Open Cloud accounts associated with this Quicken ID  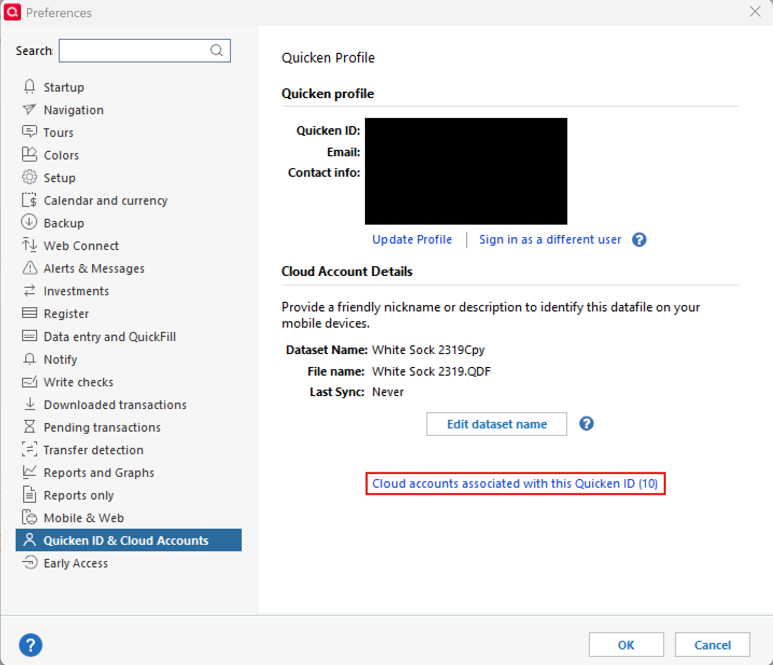pos(515,483)
